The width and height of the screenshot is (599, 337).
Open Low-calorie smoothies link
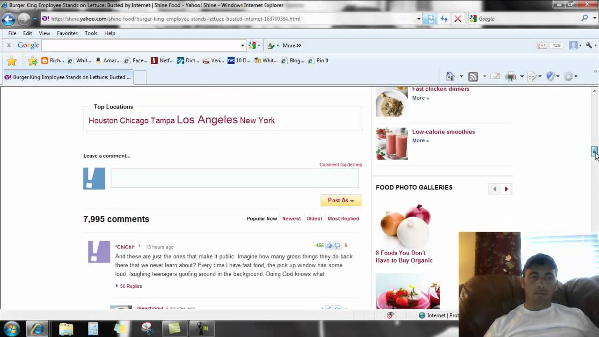click(x=443, y=132)
